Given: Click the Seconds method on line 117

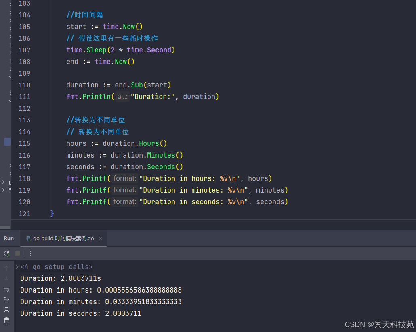Looking at the screenshot, I should tap(161, 167).
